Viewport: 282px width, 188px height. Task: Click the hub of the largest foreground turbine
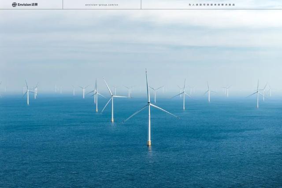coord(149,103)
